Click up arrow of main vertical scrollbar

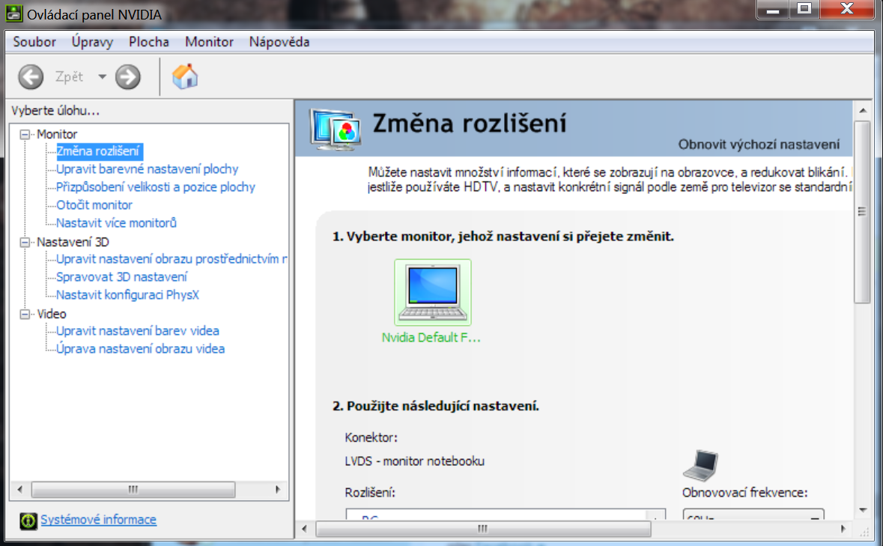[x=863, y=110]
